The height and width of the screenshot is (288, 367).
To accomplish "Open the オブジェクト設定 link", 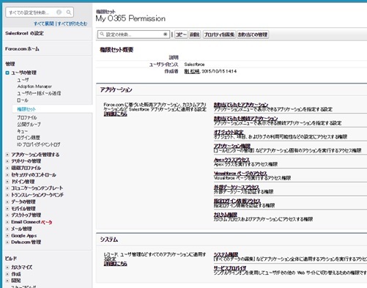I will 229,132.
